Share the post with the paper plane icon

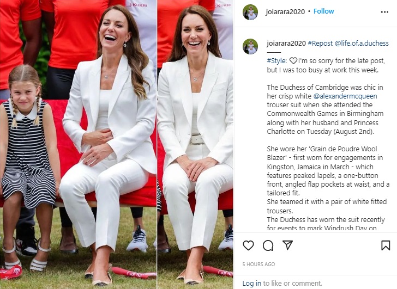tap(287, 245)
